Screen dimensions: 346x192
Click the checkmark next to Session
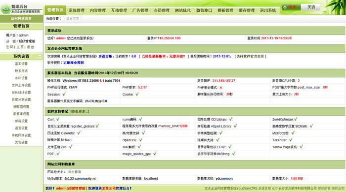(64, 94)
